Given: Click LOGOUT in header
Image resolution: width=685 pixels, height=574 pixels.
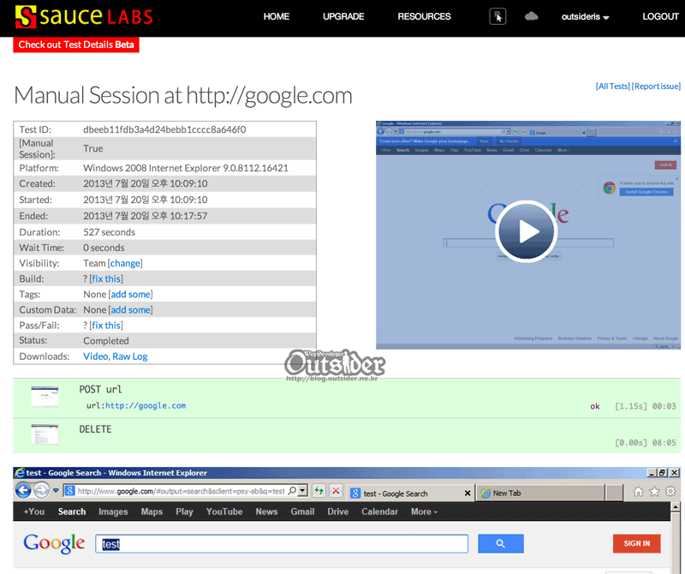Looking at the screenshot, I should 660,16.
